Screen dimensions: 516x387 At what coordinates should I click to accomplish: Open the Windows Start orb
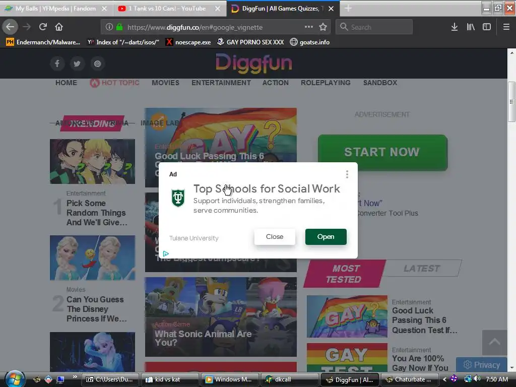tap(15, 379)
